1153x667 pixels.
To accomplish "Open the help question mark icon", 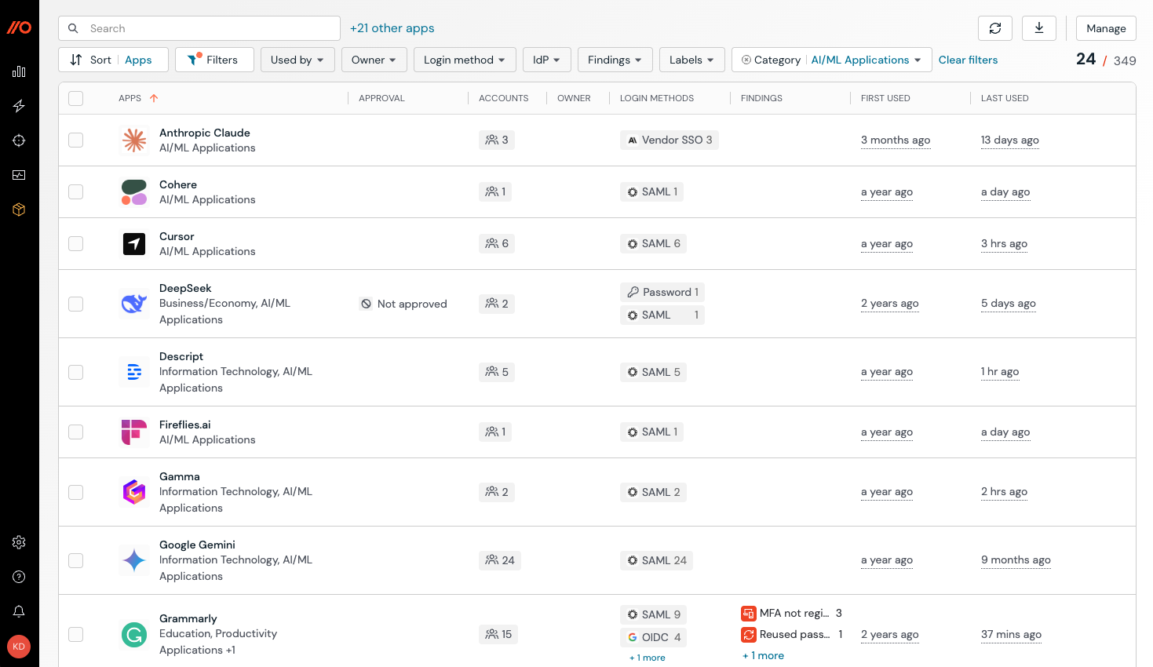I will click(x=19, y=577).
